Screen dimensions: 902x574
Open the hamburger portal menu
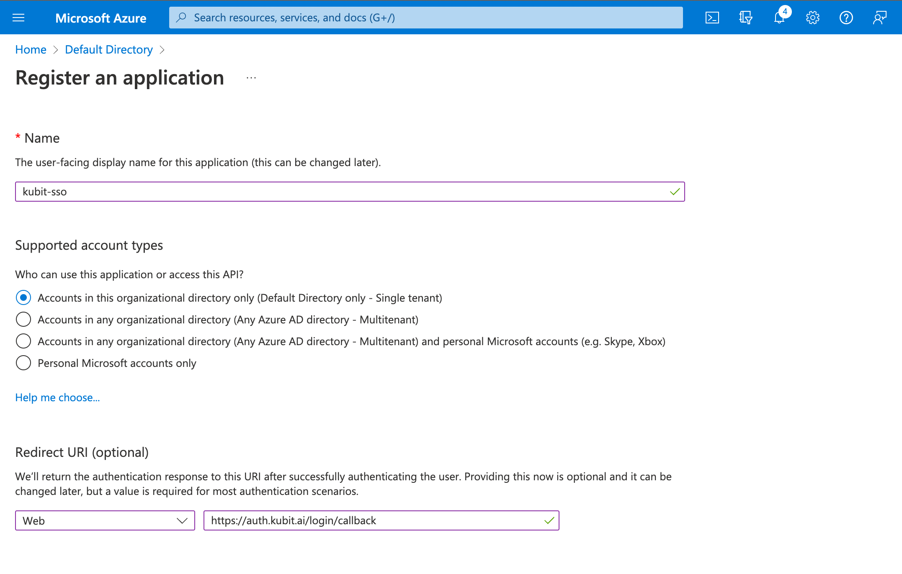click(18, 18)
